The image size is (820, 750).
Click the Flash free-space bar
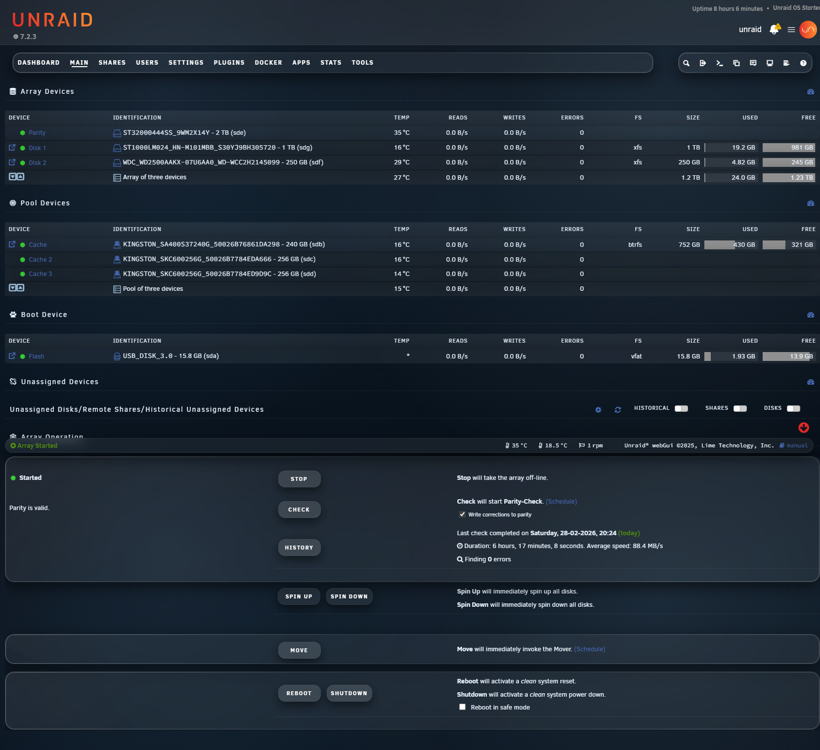coord(789,356)
